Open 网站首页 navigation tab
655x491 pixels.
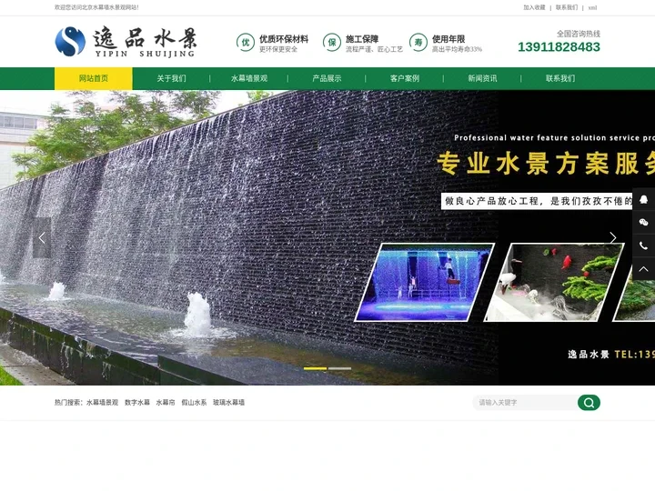coord(94,78)
